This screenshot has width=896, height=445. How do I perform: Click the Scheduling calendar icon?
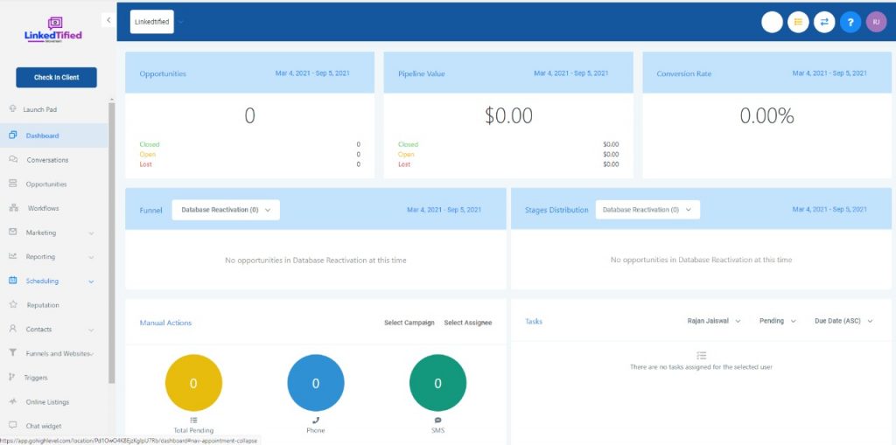click(12, 281)
